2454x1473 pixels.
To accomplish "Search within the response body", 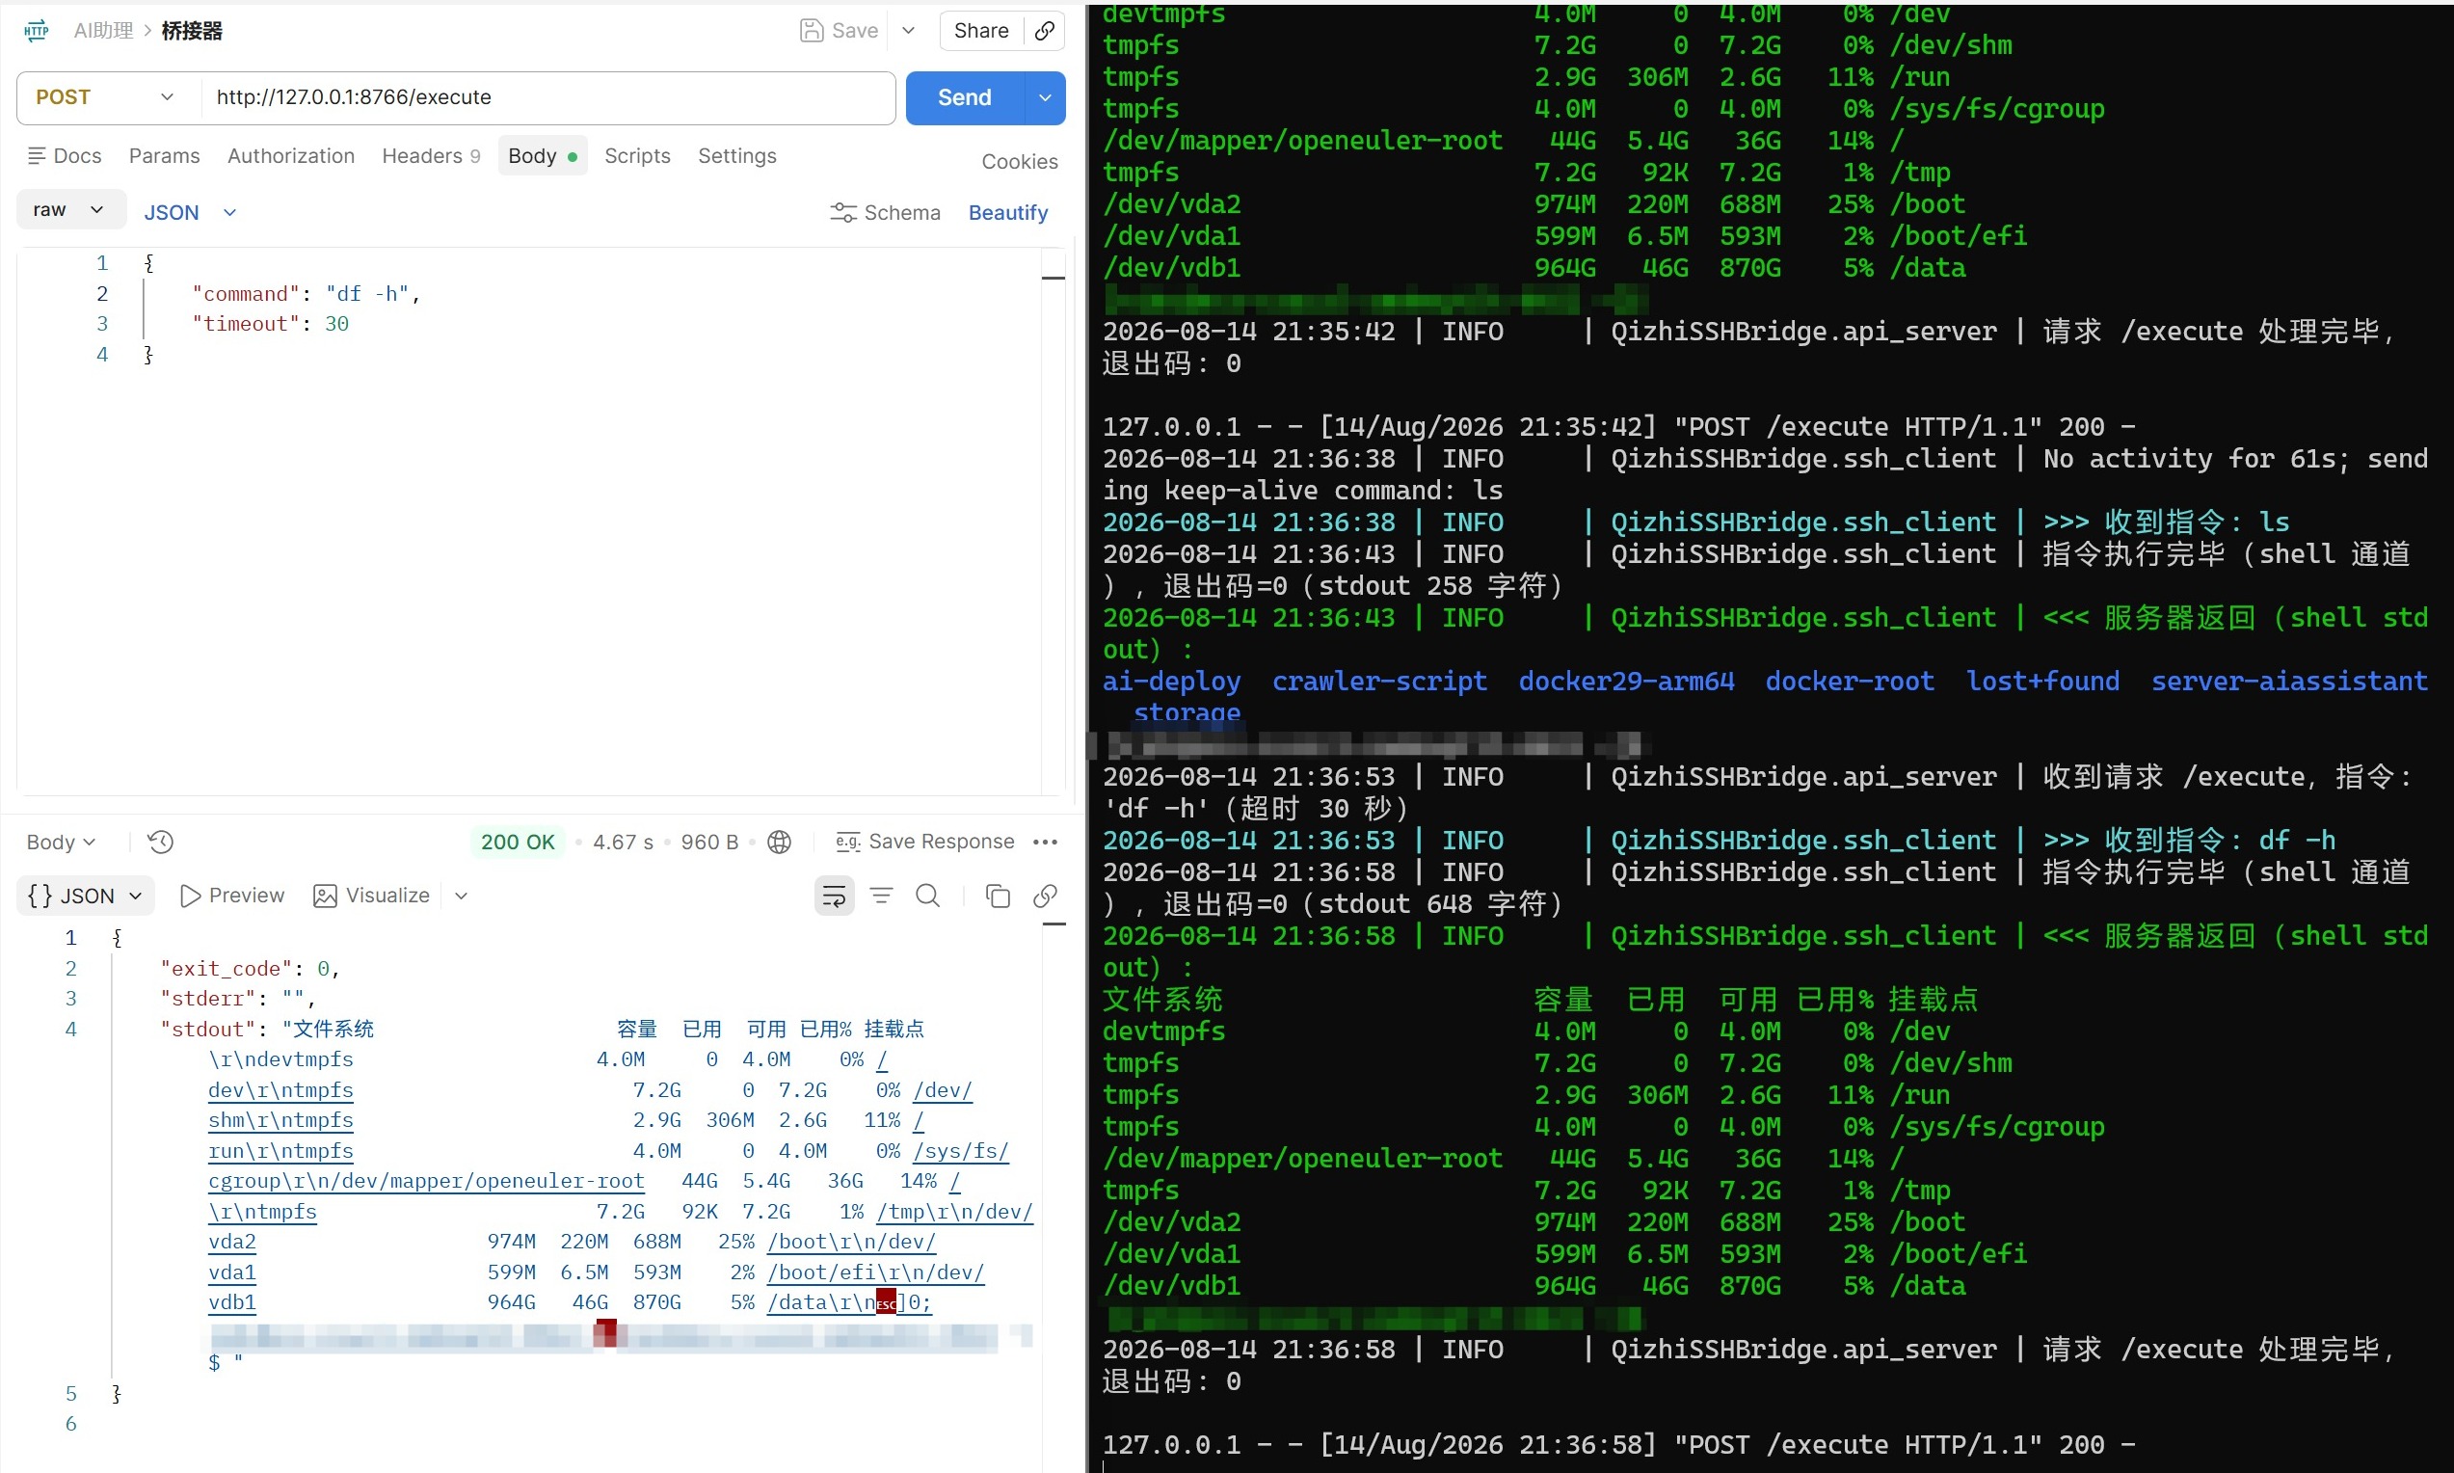I will [928, 896].
